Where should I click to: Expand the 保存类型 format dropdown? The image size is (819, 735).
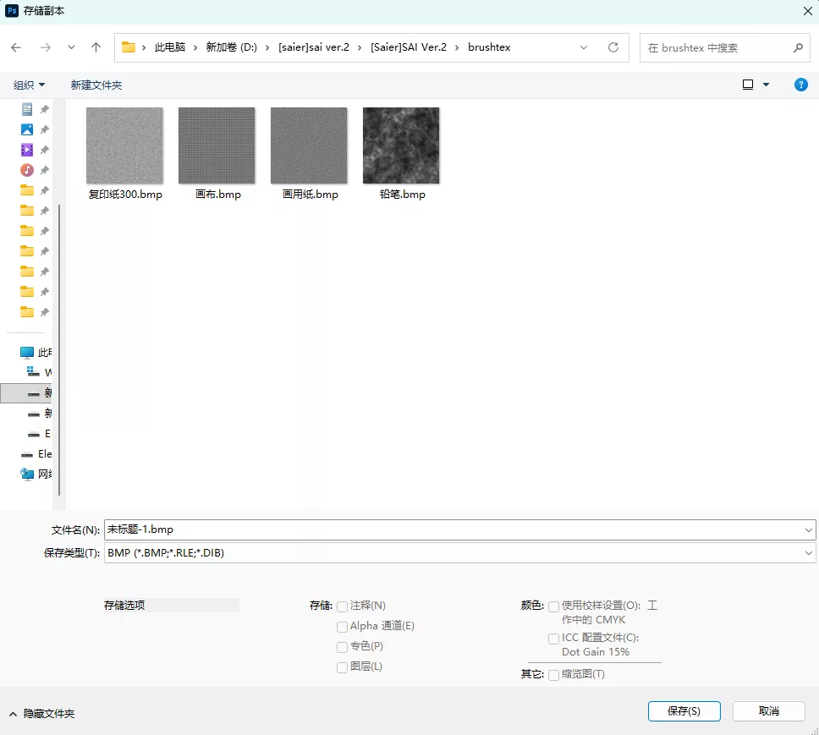[809, 553]
